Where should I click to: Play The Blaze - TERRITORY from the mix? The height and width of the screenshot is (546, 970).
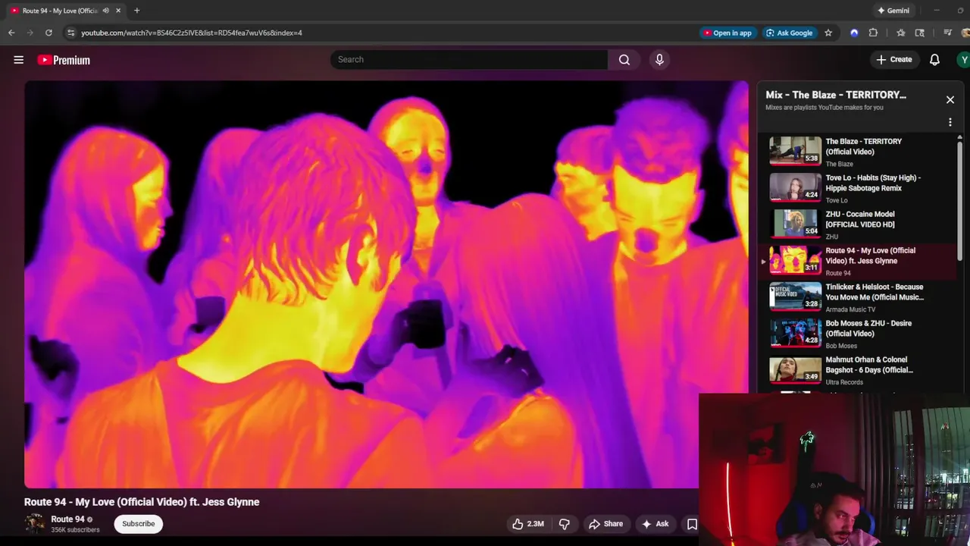pyautogui.click(x=856, y=152)
